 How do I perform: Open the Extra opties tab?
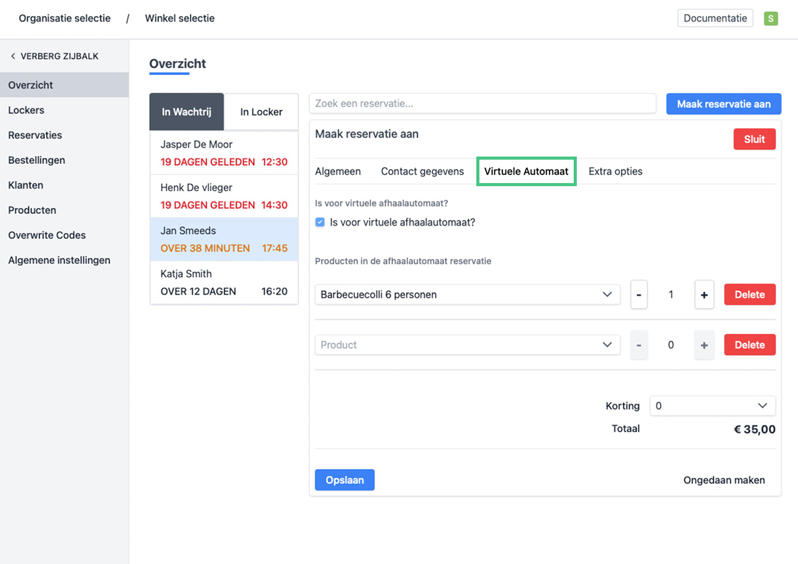(x=615, y=171)
